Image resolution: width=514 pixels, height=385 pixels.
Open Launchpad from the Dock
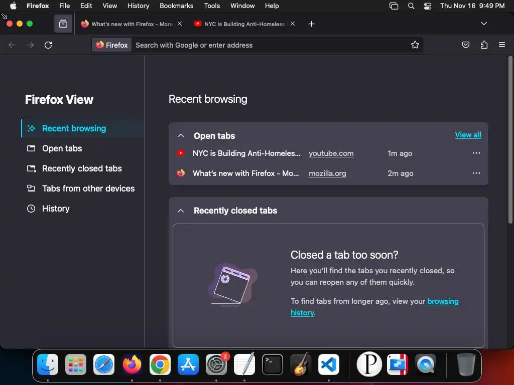pyautogui.click(x=76, y=364)
